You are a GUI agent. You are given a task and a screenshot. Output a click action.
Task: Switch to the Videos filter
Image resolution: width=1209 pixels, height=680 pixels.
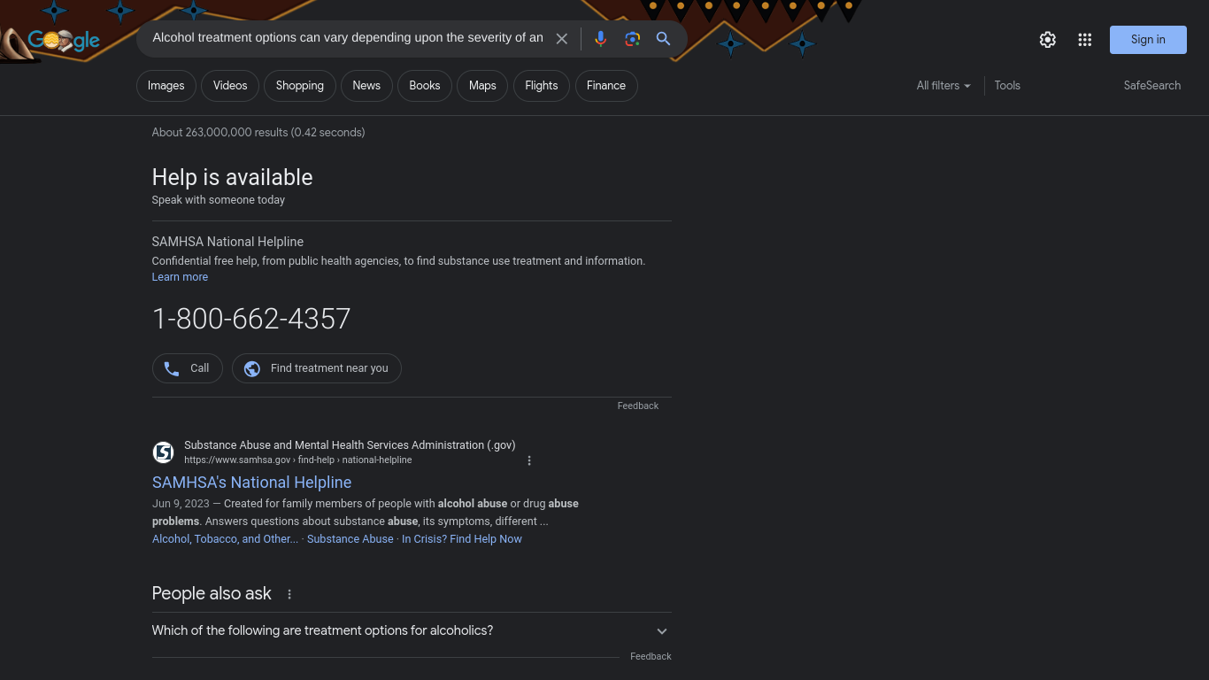tap(230, 86)
